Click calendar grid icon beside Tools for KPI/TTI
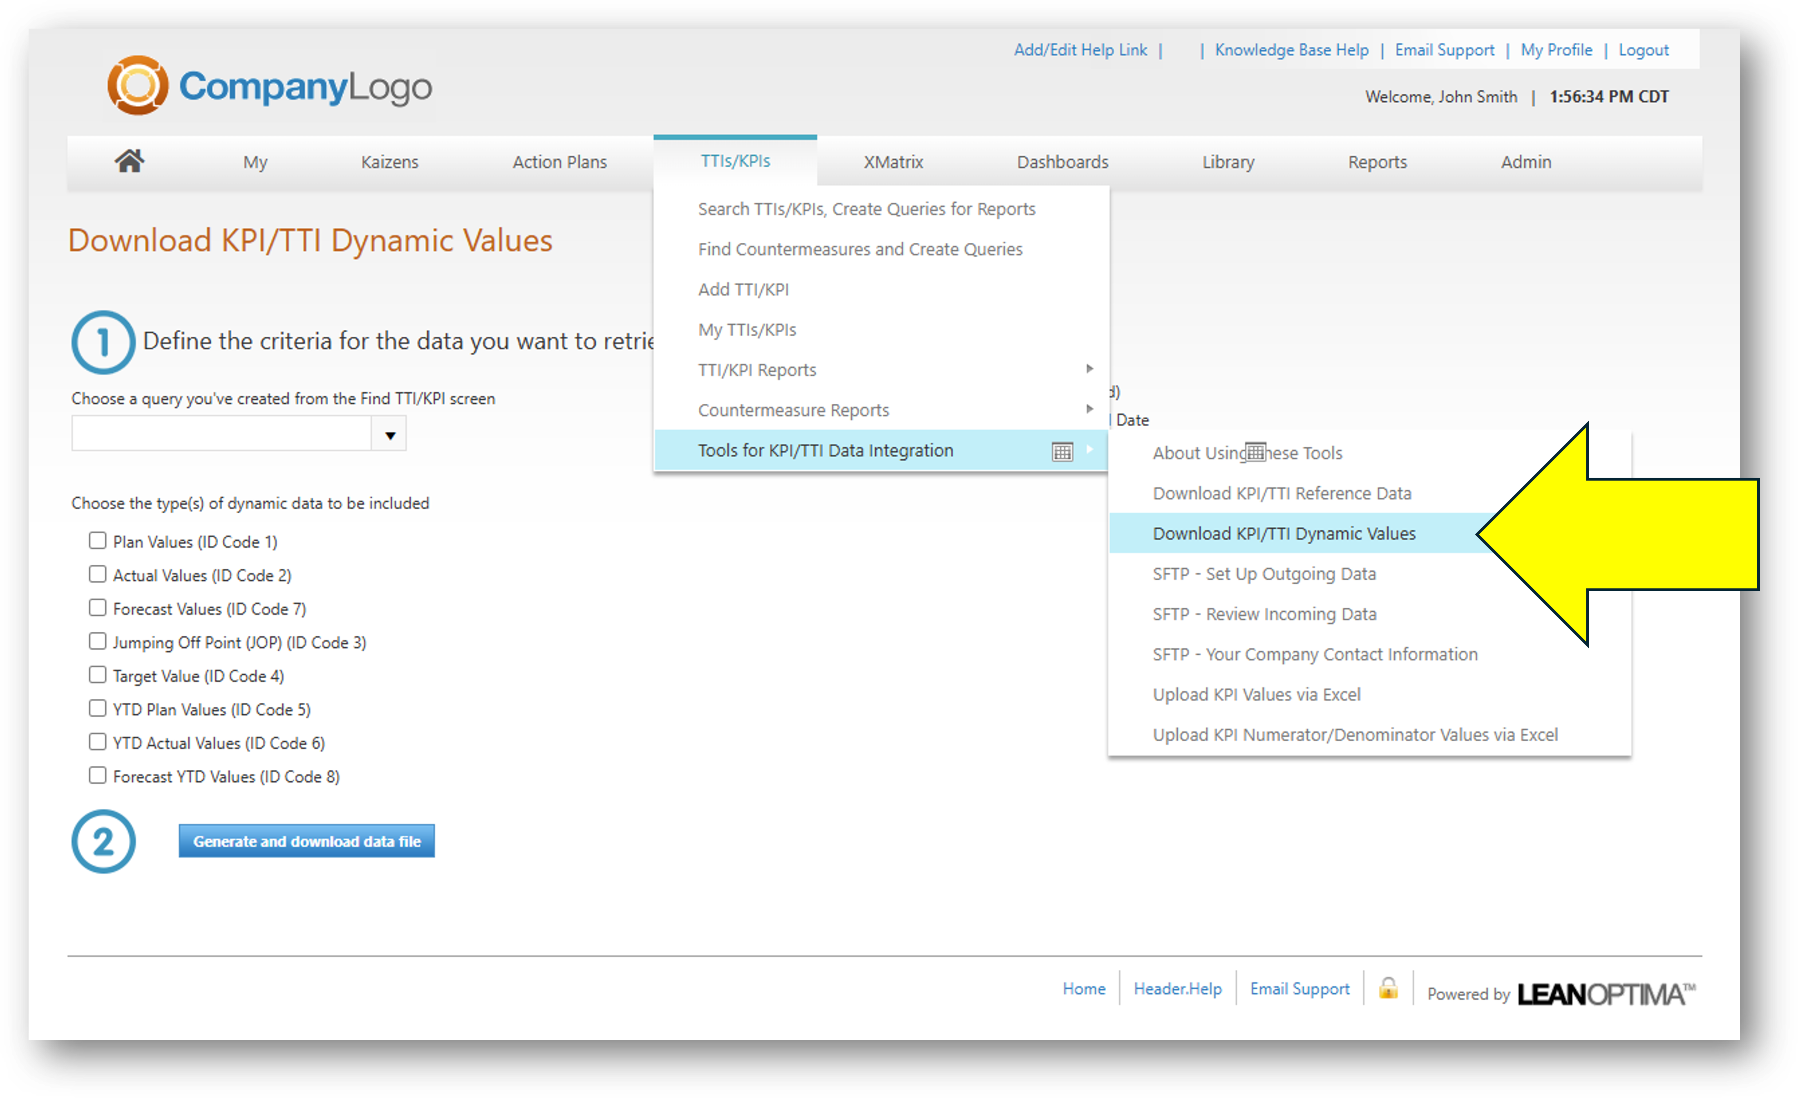This screenshot has height=1098, width=1798. 1062,452
